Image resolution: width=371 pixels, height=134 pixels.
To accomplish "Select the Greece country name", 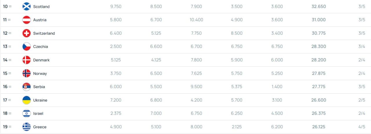I will (40, 127).
